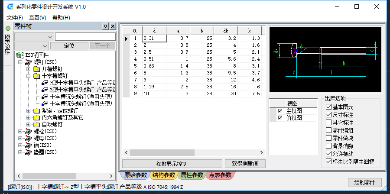Click the 螺栓(ISO) category icon
The image size is (390, 194).
pyautogui.click(x=28, y=131)
